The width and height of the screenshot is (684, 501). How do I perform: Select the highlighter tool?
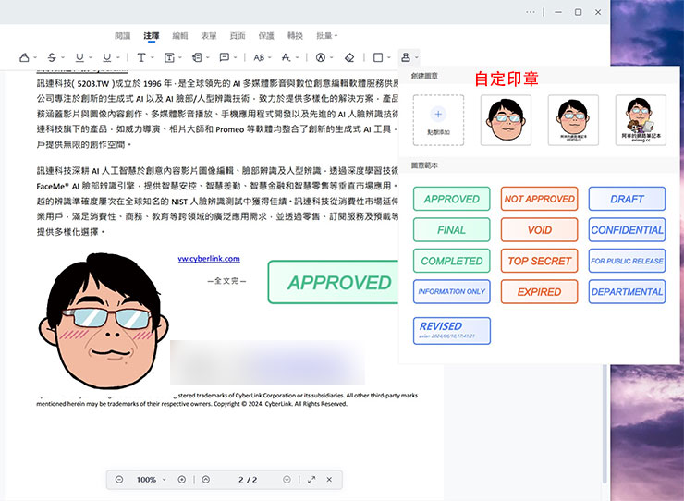click(24, 57)
